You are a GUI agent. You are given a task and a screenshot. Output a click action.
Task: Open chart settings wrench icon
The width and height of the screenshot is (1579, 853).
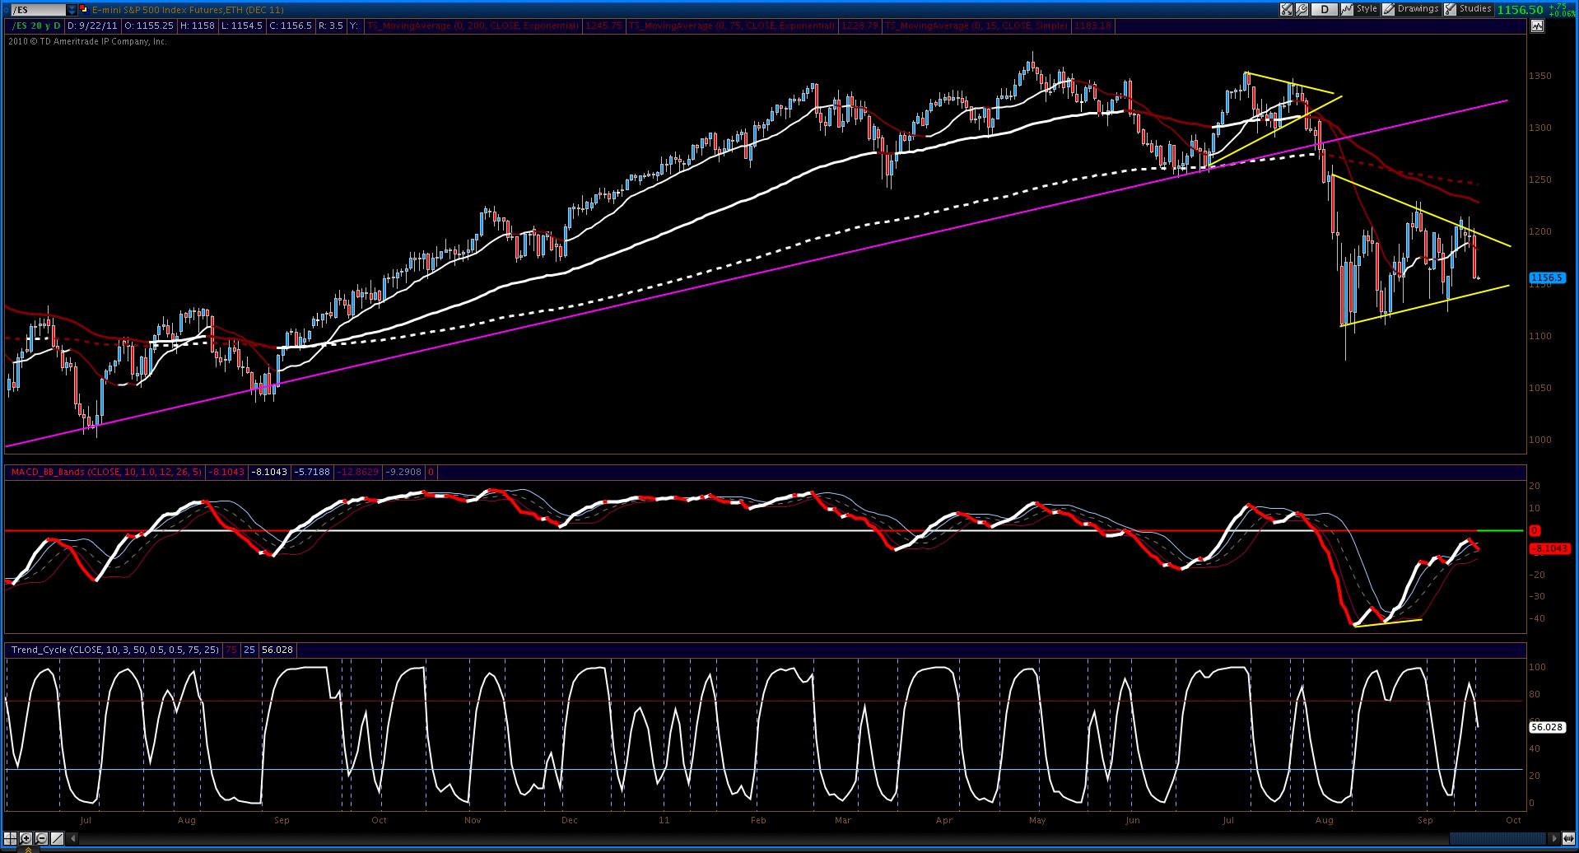pyautogui.click(x=1302, y=10)
